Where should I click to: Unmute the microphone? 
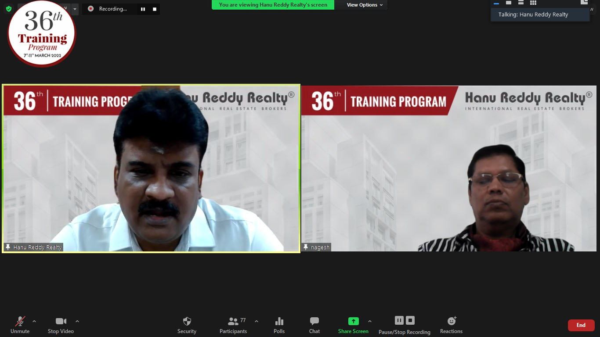tap(20, 325)
